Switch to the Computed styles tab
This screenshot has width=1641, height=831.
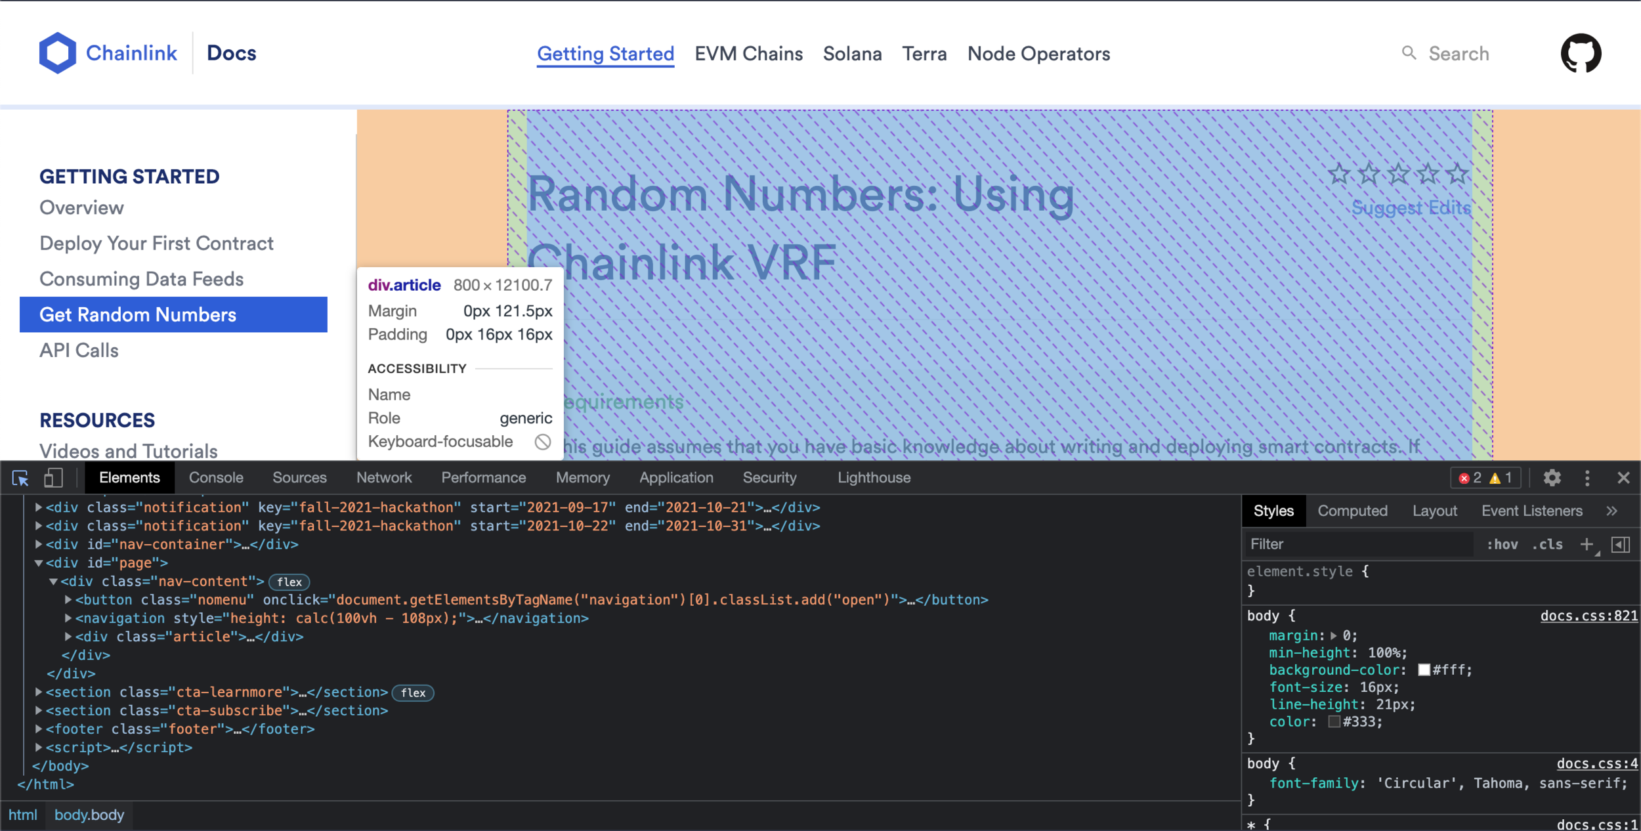(1352, 511)
